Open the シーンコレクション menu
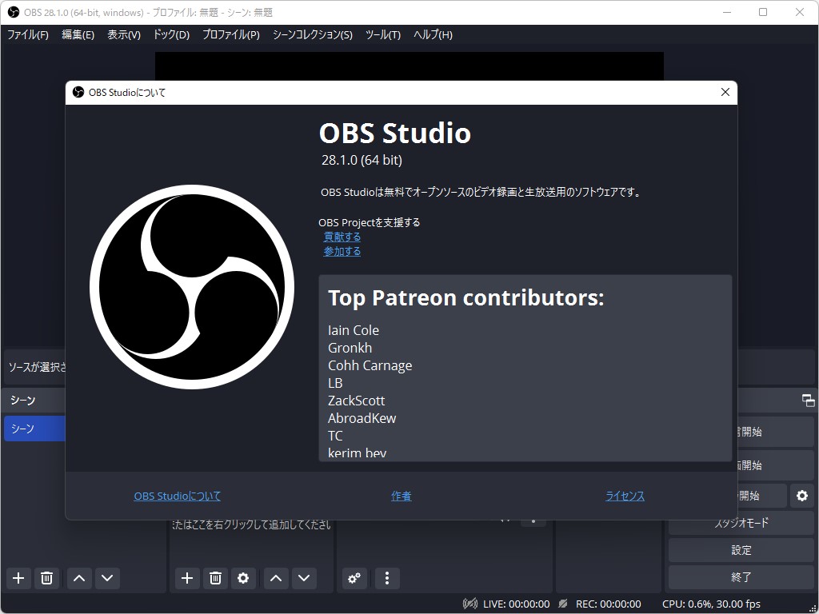Viewport: 819px width, 614px height. coord(312,34)
